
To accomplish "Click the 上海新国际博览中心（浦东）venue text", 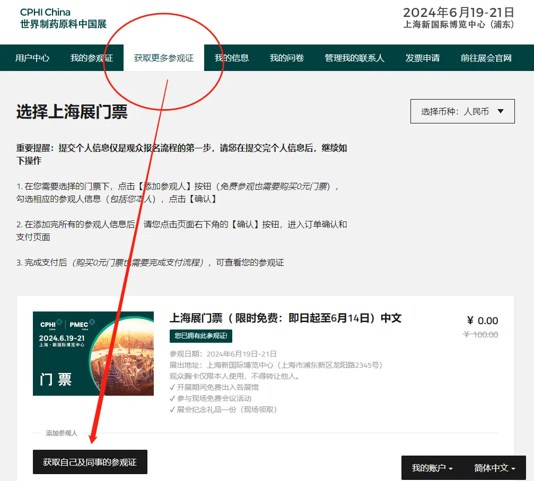I will coord(458,24).
